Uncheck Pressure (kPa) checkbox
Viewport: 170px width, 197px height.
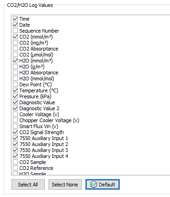click(x=15, y=96)
